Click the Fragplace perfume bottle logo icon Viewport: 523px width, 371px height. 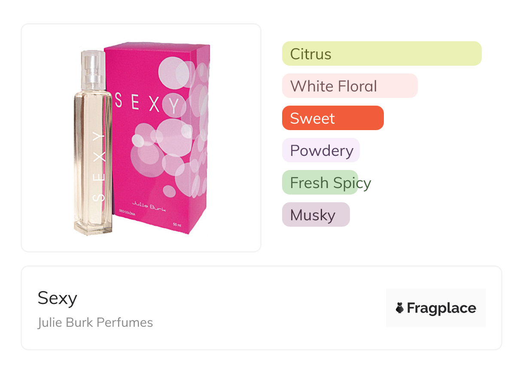click(x=400, y=308)
